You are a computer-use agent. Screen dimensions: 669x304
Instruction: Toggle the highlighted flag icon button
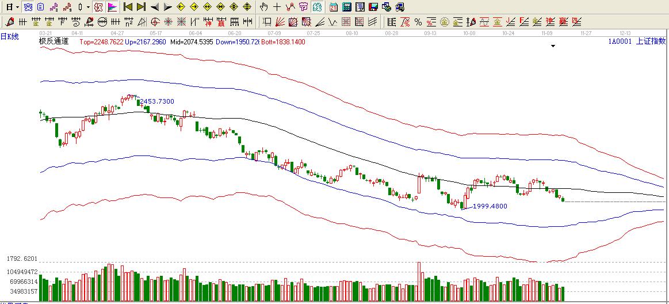pyautogui.click(x=112, y=7)
